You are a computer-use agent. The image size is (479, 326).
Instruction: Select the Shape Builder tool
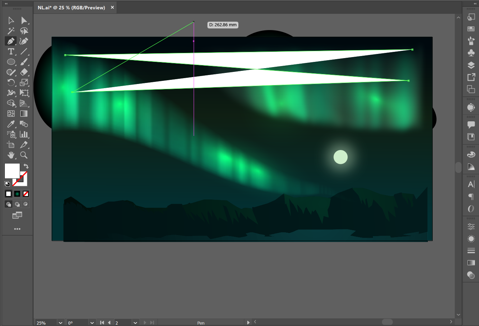pyautogui.click(x=11, y=103)
